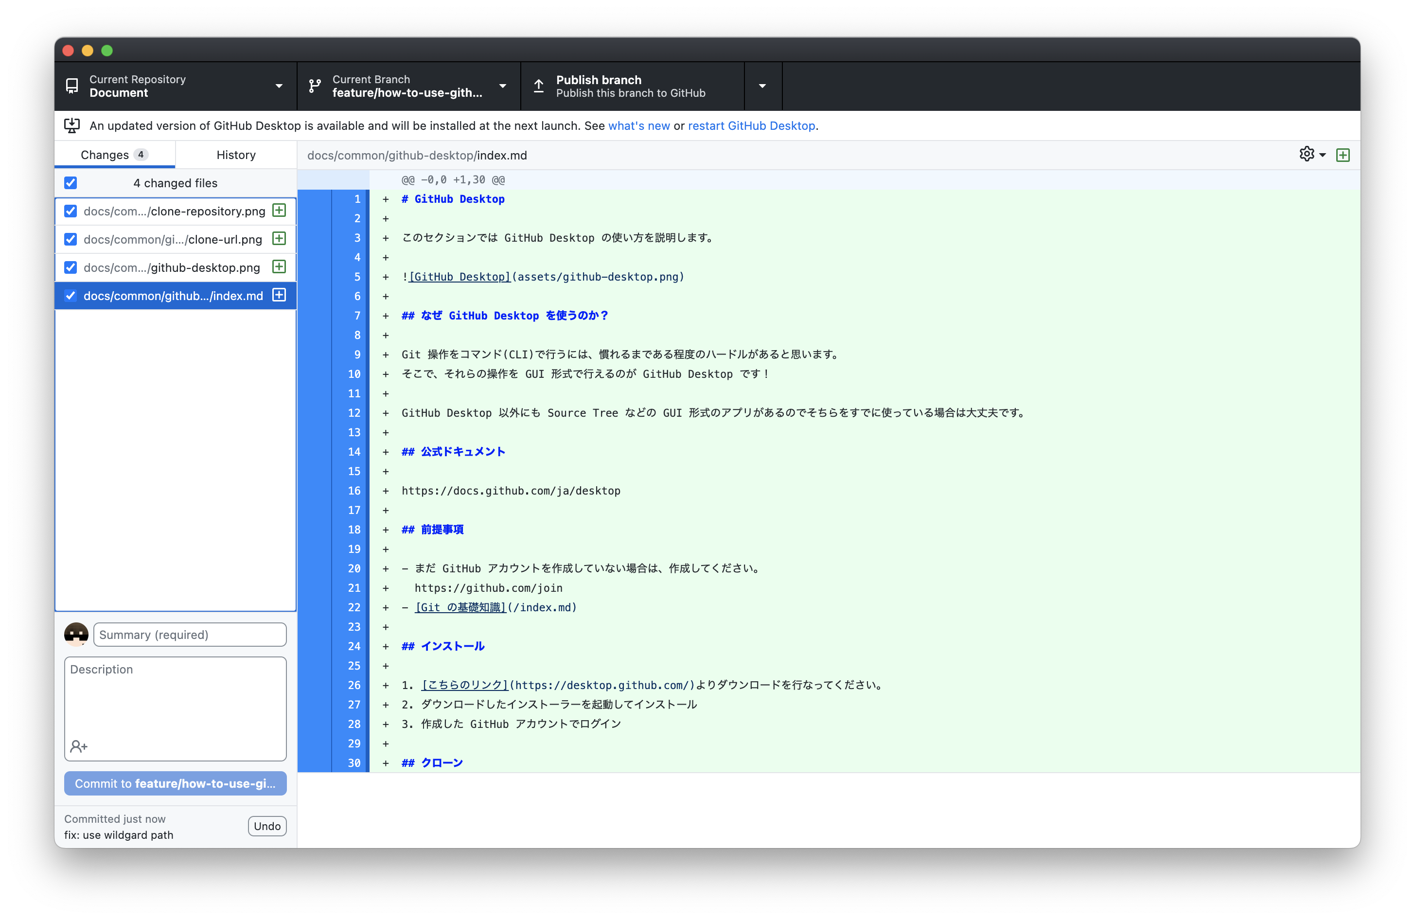Select docs/com.../clone-repository.png file row
Image resolution: width=1415 pixels, height=920 pixels.
[176, 211]
